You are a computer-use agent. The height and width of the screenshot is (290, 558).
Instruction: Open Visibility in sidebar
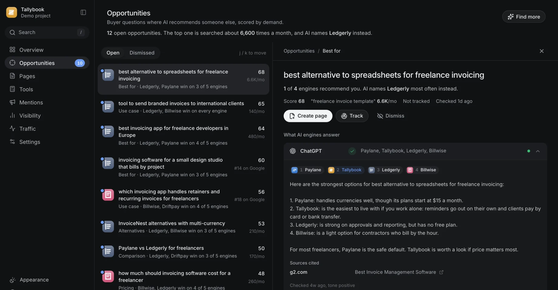[47, 116]
